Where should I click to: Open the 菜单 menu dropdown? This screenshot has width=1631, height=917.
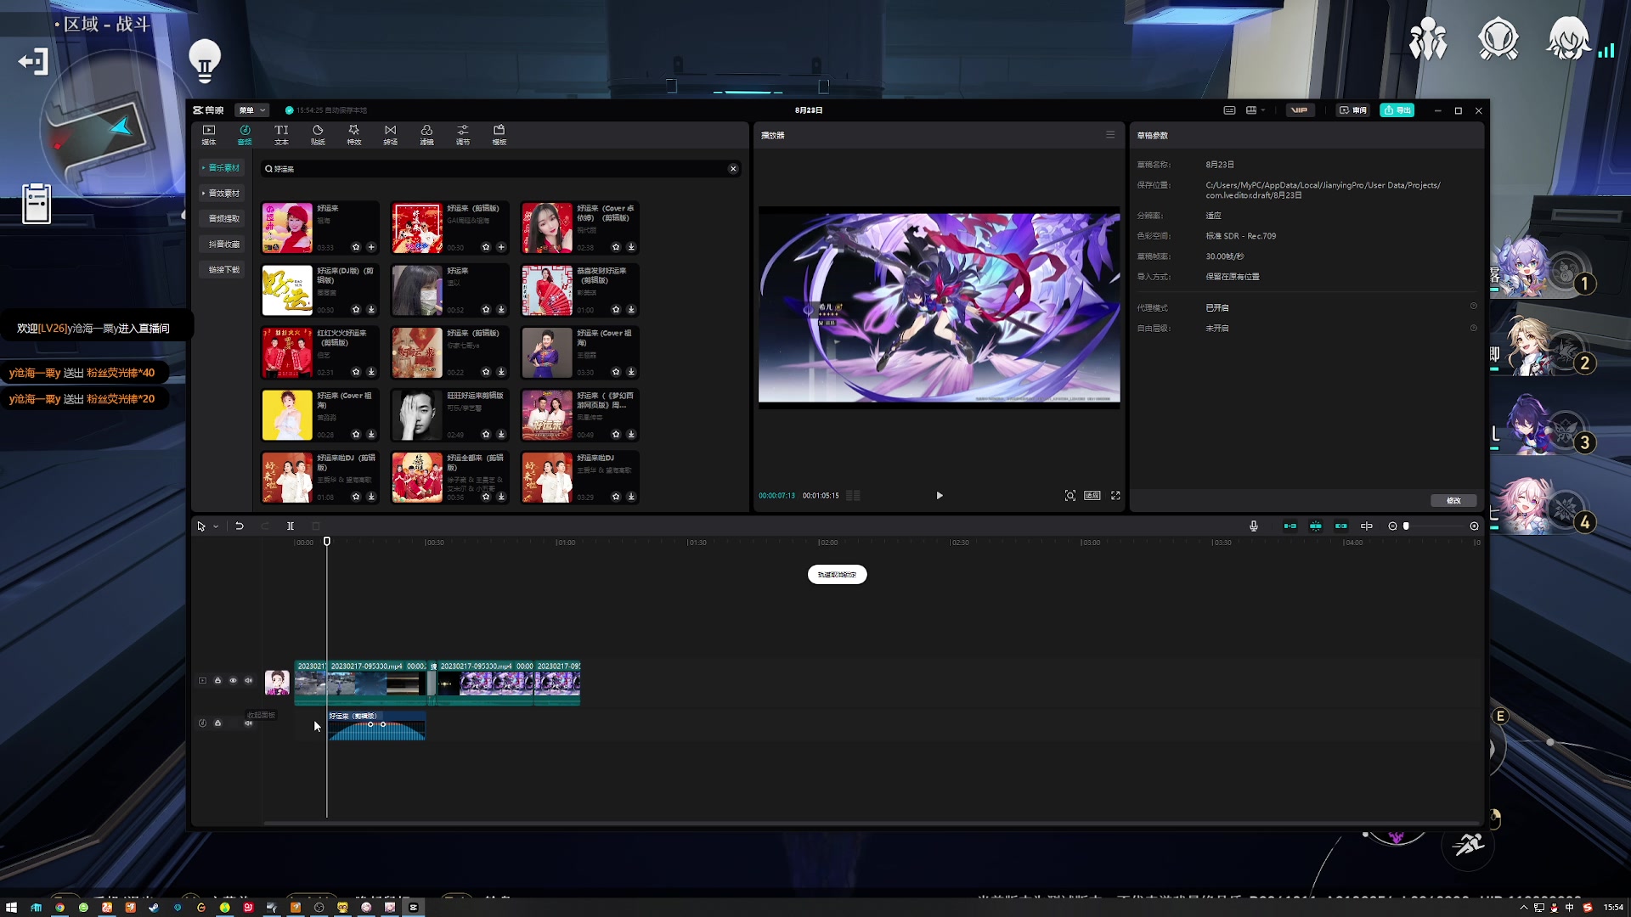[x=252, y=110]
